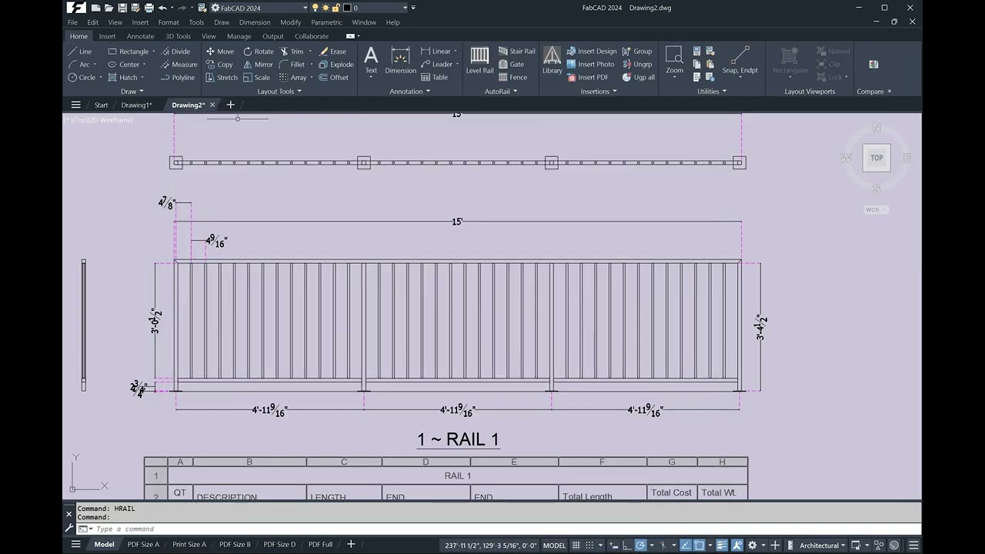The width and height of the screenshot is (985, 554).
Task: Click the Table annotation button
Action: [435, 78]
